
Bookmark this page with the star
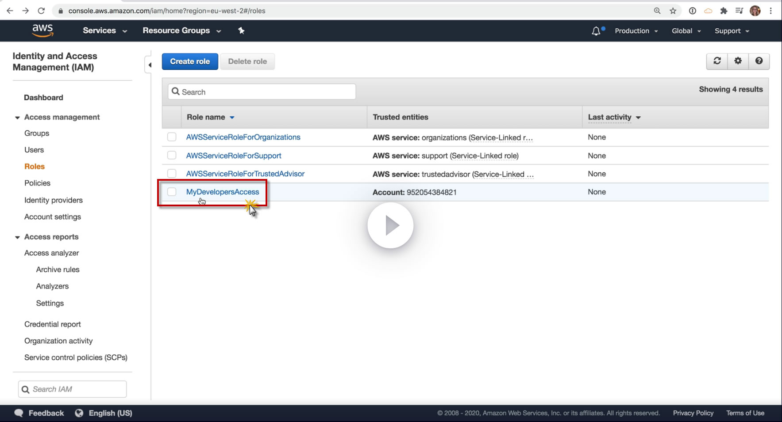673,11
